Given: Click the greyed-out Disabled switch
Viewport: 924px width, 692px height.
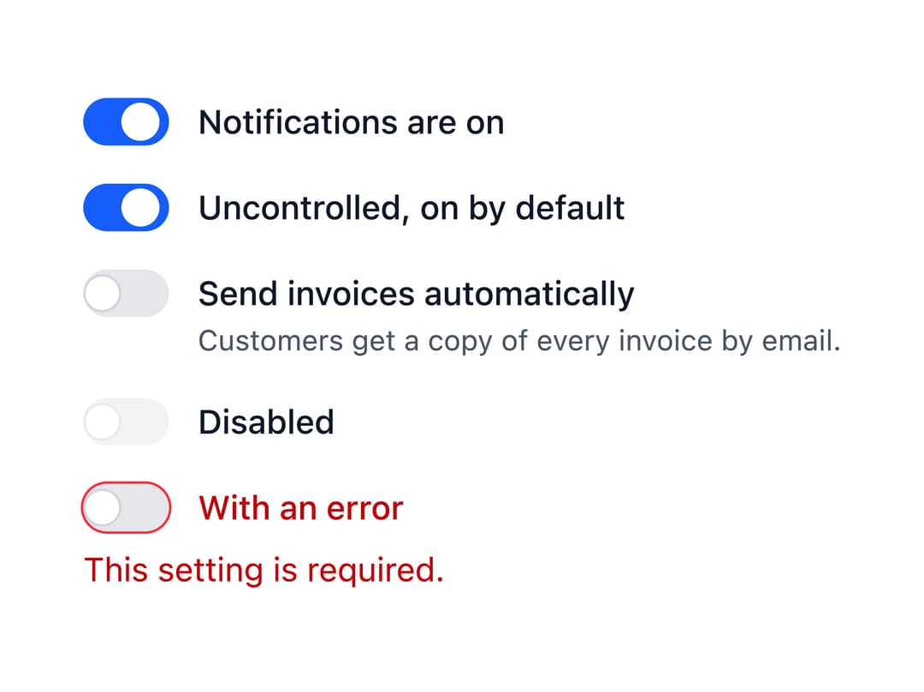Looking at the screenshot, I should pyautogui.click(x=126, y=422).
